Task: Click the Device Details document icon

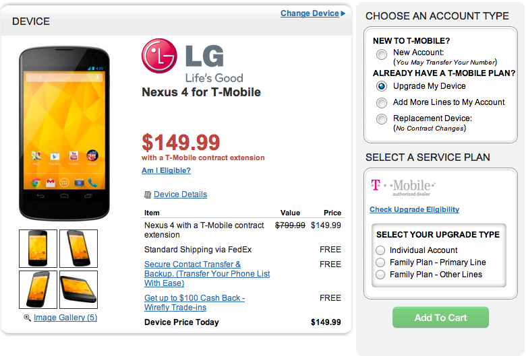Action: click(148, 194)
